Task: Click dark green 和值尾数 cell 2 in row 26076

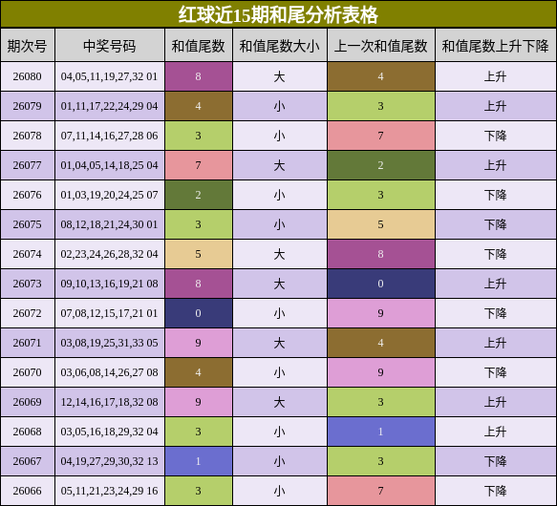Action: click(199, 195)
